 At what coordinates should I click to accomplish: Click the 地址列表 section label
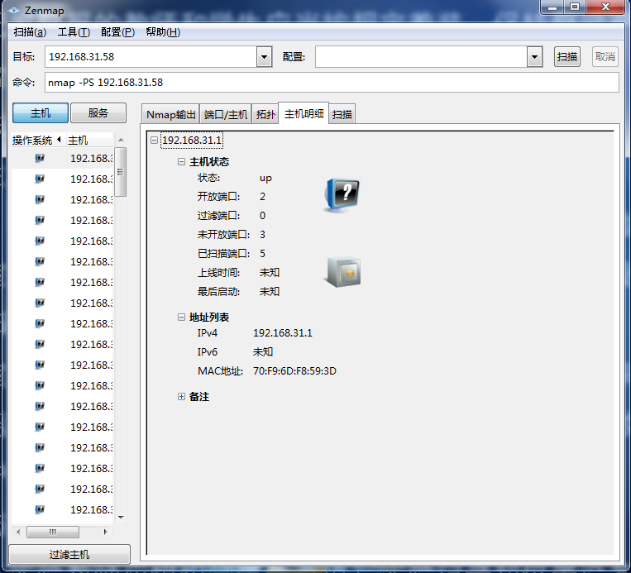point(209,317)
